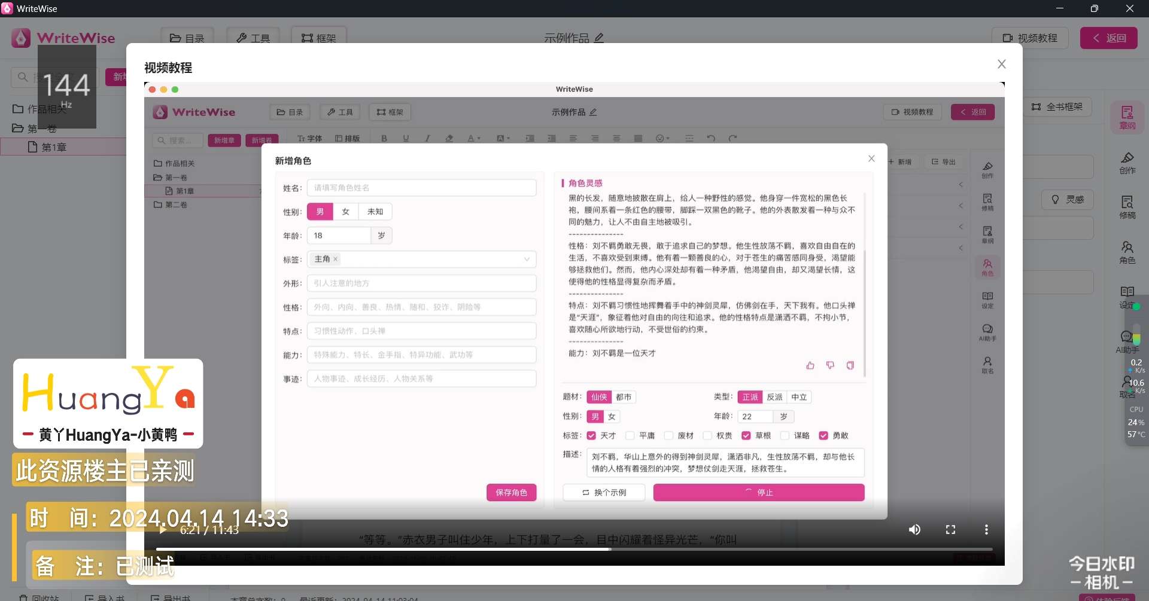The width and height of the screenshot is (1149, 601).
Task: Click the 取名 icon in the video's sidebar
Action: pos(987,364)
